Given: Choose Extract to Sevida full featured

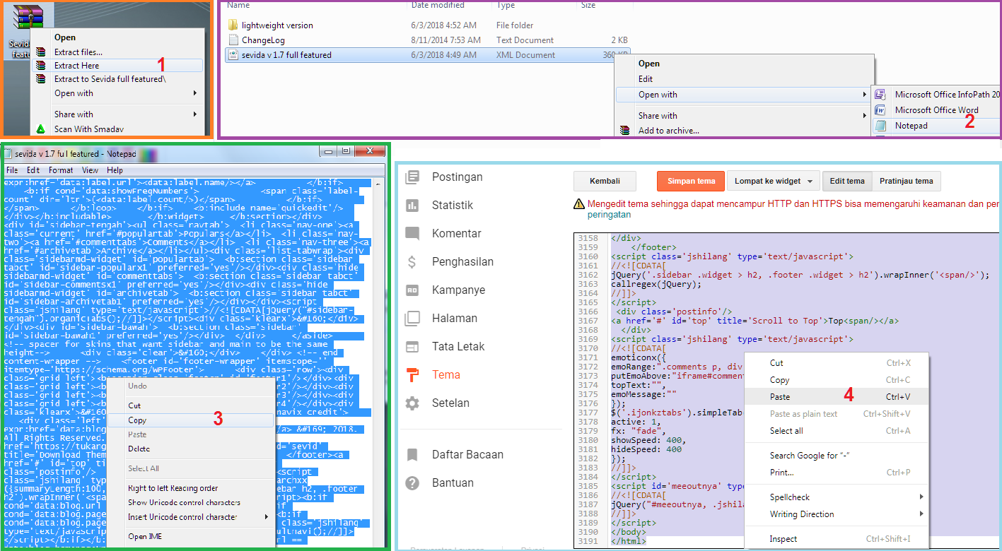Looking at the screenshot, I should pos(118,79).
